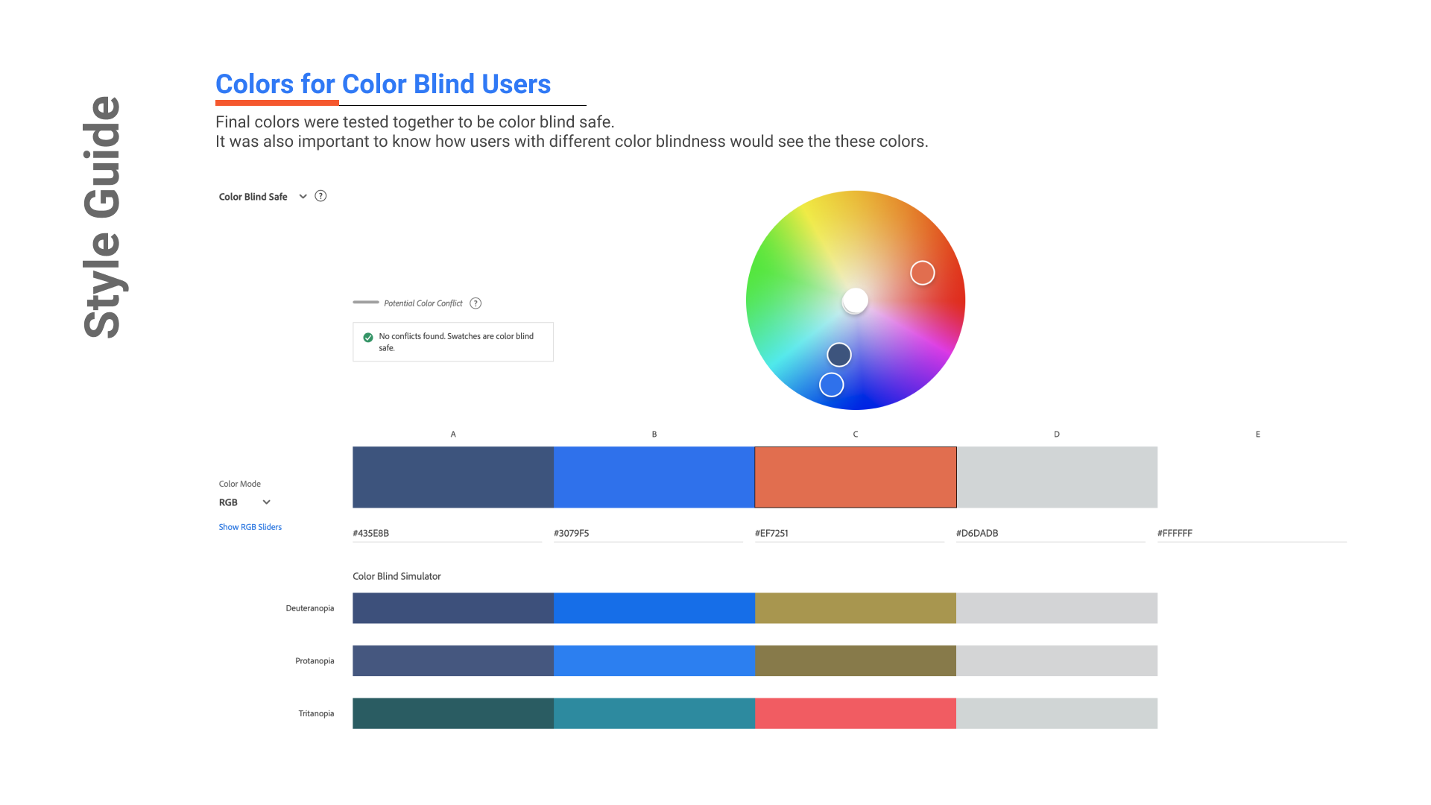
Task: Select swatch C orange color
Action: pyautogui.click(x=855, y=477)
